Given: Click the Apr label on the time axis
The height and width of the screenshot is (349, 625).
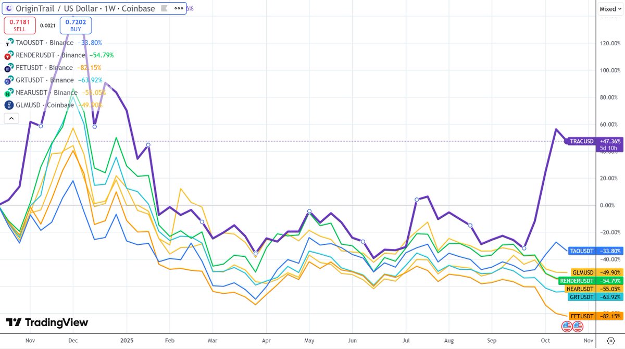Looking at the screenshot, I should pos(266,340).
